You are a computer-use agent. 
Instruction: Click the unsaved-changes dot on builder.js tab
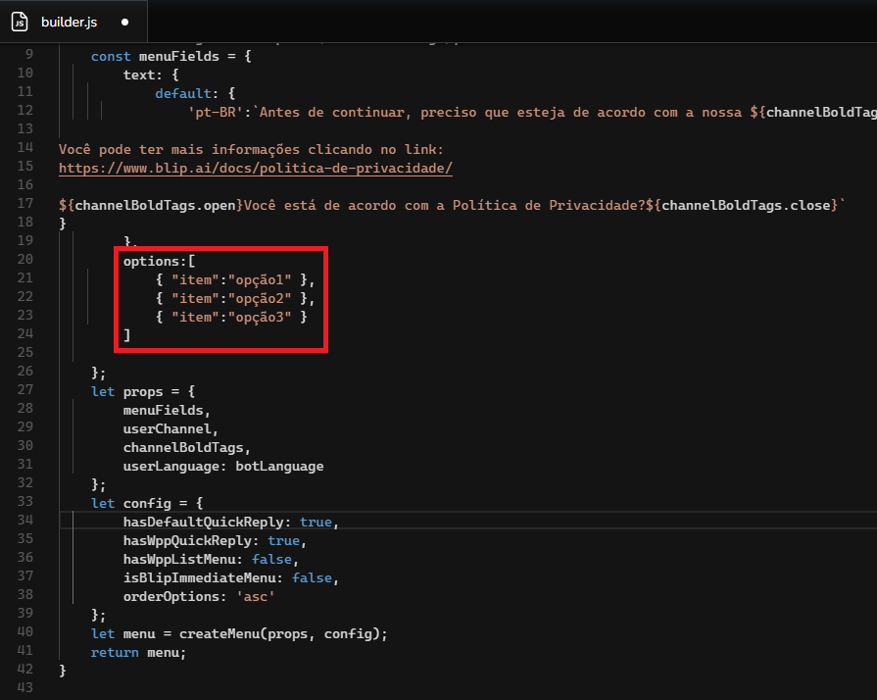pyautogui.click(x=124, y=23)
